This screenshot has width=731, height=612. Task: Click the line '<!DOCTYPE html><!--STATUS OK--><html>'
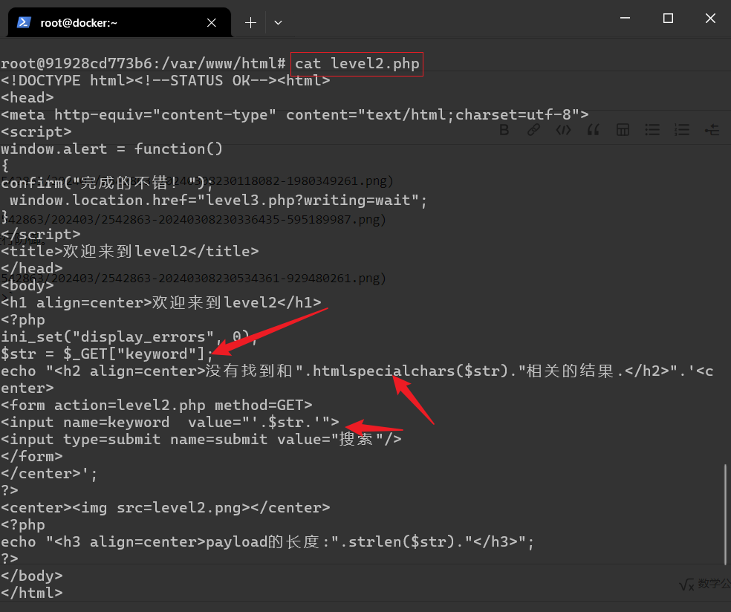[x=166, y=81]
